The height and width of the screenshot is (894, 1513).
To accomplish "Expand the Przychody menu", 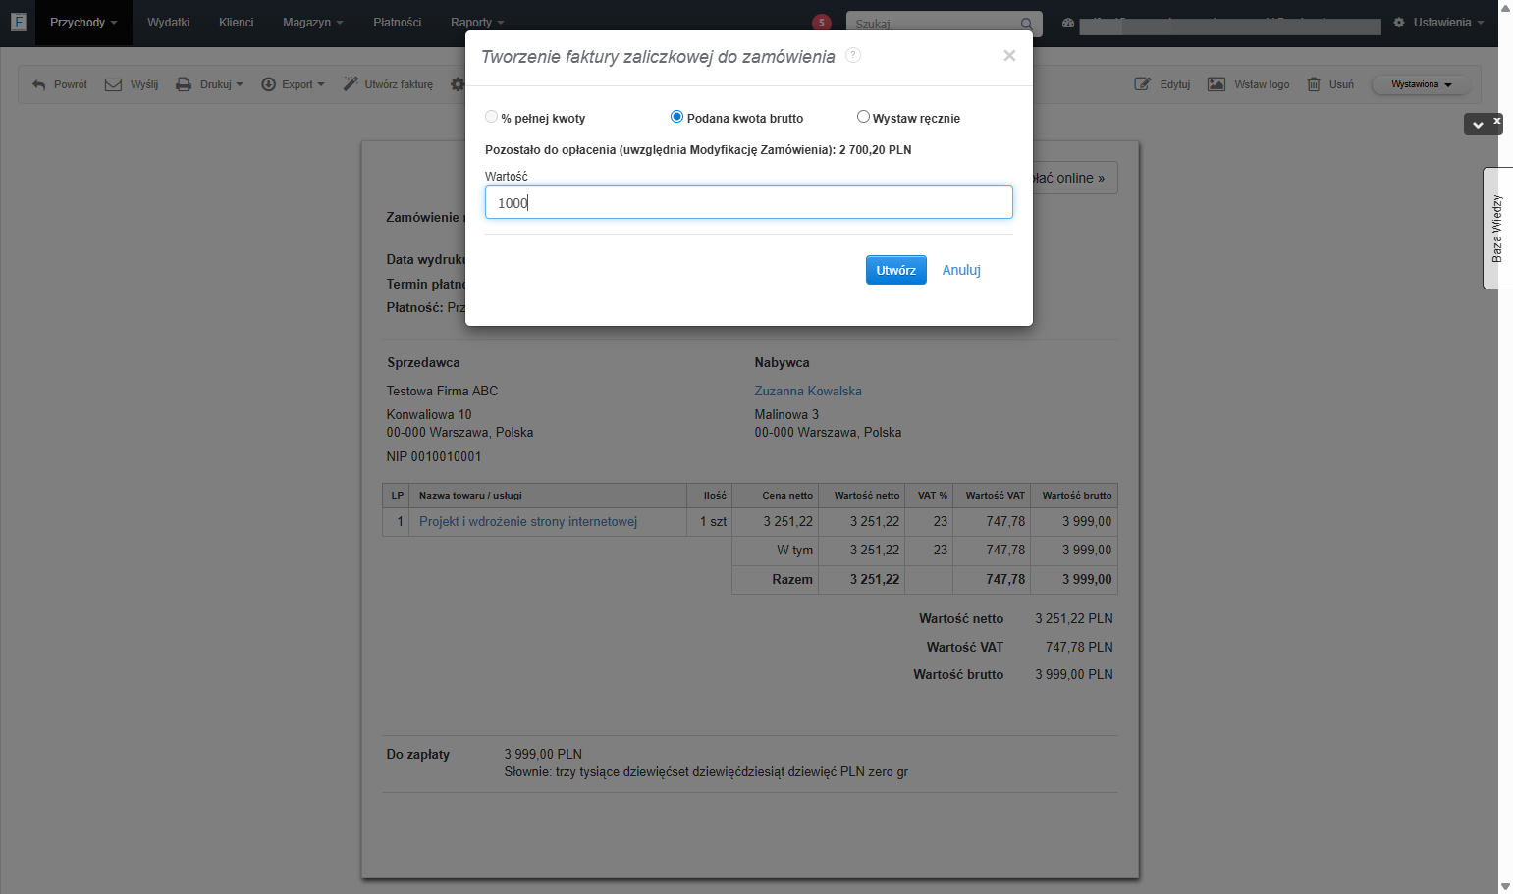I will (x=83, y=23).
